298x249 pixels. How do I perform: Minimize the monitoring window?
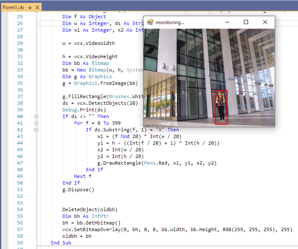(227, 22)
